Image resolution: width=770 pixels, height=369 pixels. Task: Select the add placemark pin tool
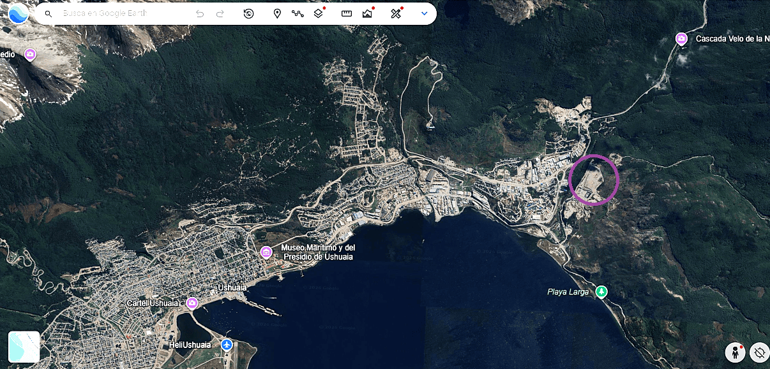pyautogui.click(x=277, y=13)
